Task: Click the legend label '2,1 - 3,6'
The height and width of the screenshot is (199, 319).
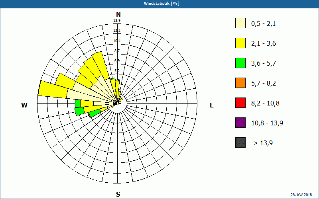Action: pos(264,44)
